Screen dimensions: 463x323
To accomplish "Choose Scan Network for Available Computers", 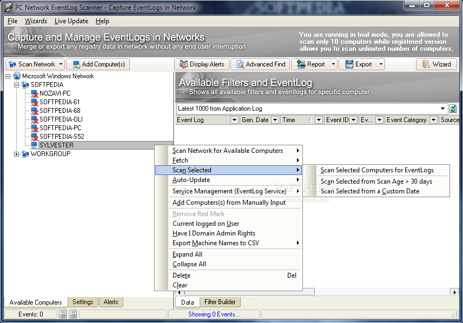I will tap(229, 151).
